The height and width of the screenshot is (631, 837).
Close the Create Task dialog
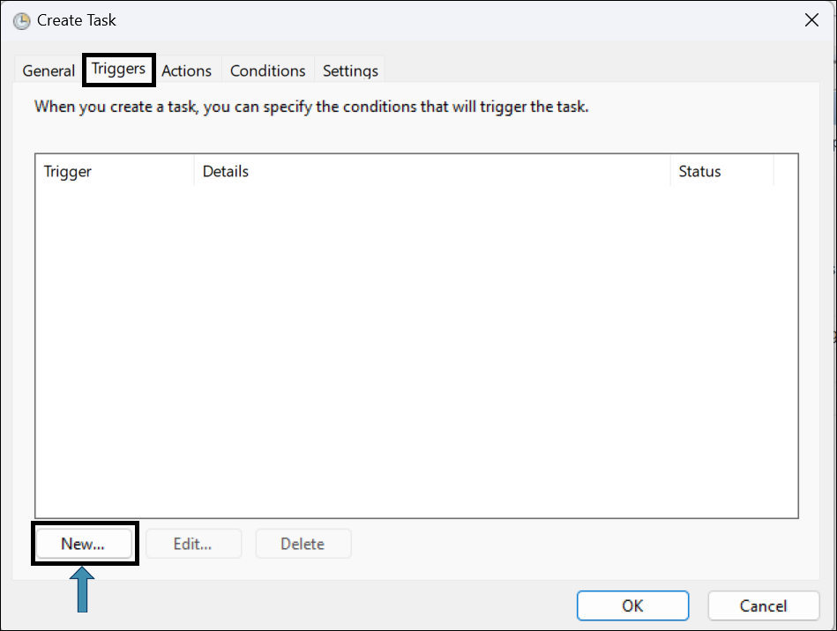pos(811,20)
